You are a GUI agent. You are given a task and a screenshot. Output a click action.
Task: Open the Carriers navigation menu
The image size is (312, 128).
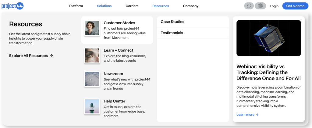pos(132,6)
